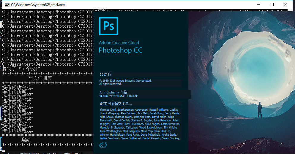Click the name "Alan Erickson" in the credits
The height and width of the screenshot is (154, 295).
pyautogui.click(x=129, y=113)
